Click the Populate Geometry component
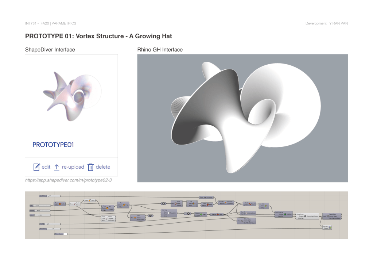The width and height of the screenshot is (373, 264). point(169,213)
